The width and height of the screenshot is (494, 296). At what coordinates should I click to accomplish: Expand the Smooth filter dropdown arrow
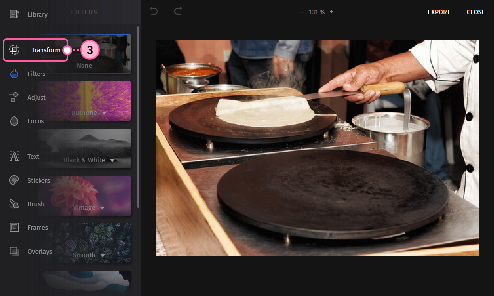pyautogui.click(x=102, y=255)
